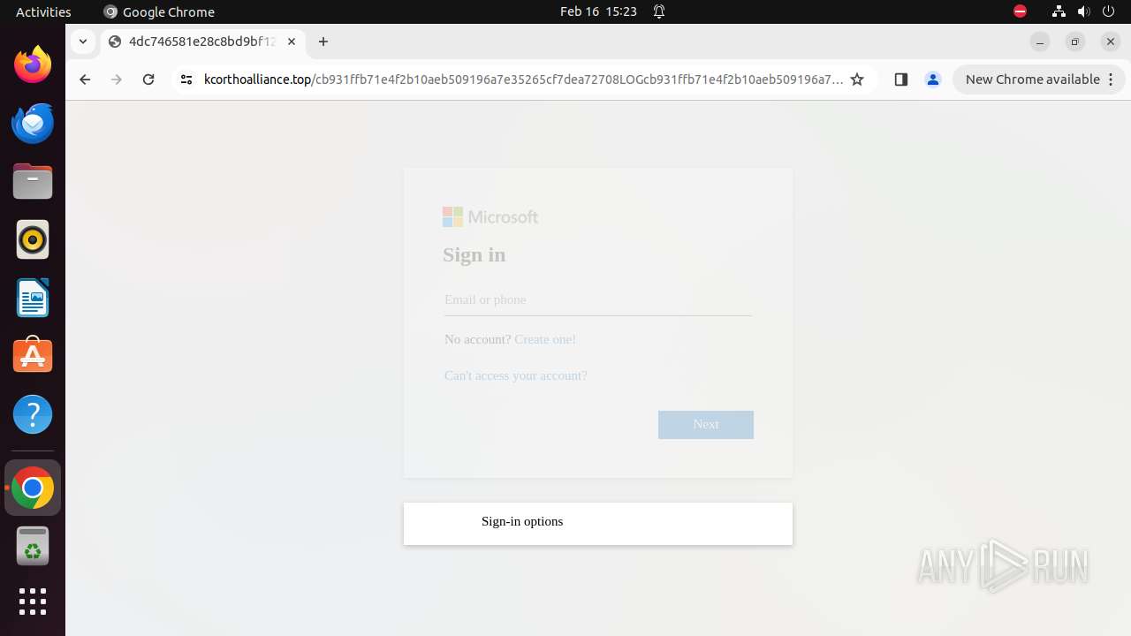View site information icon in address bar
1131x636 pixels.
(186, 79)
